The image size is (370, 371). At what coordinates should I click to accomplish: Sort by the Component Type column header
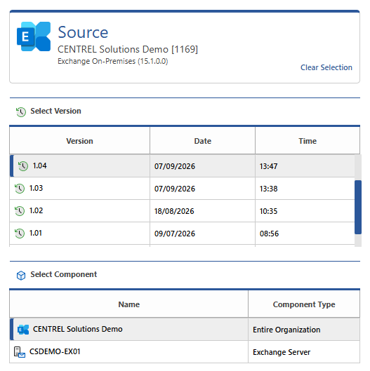click(304, 304)
